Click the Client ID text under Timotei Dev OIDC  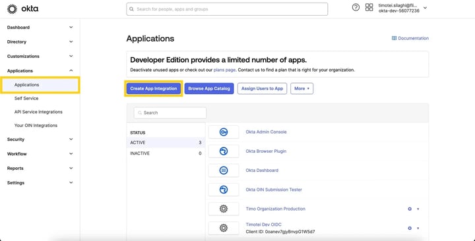280,232
